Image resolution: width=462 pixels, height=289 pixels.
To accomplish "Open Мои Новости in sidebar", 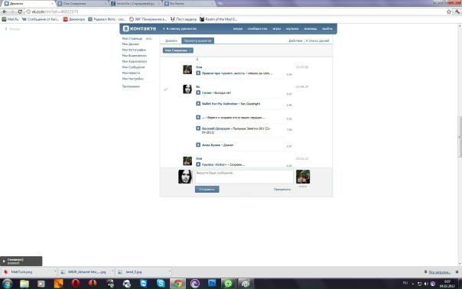I will [x=131, y=73].
